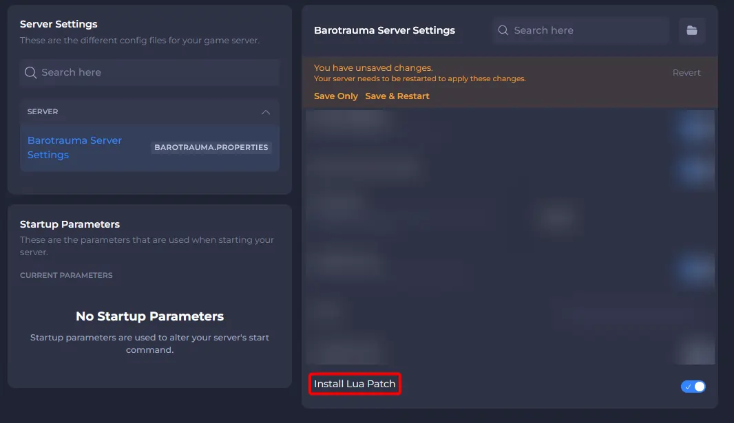Click the No Startup Parameters heading
The image size is (734, 423).
150,316
